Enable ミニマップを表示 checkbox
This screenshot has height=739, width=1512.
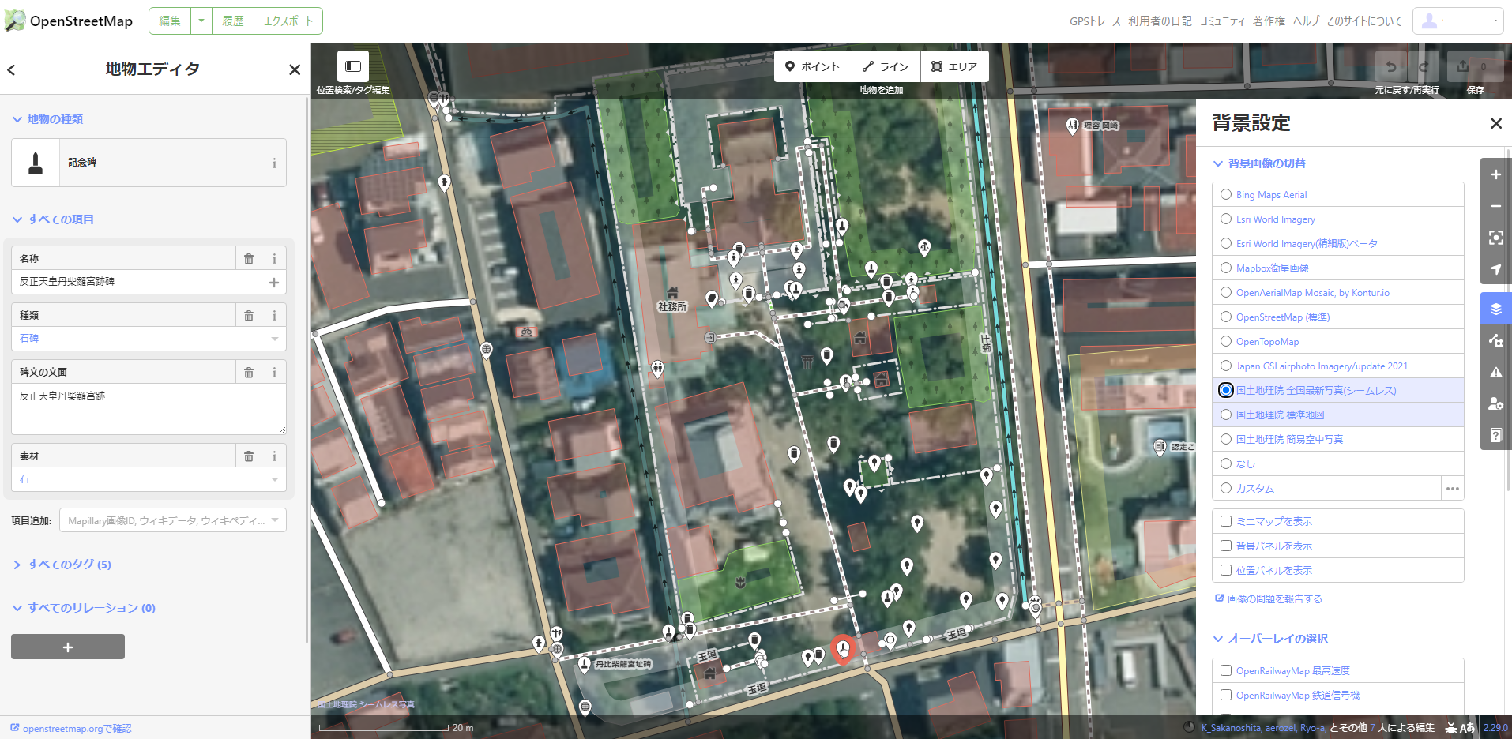coord(1226,521)
